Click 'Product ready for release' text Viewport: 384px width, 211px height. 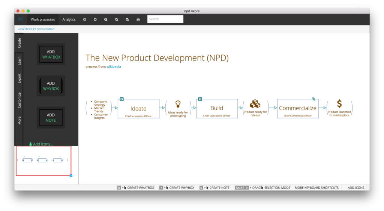click(255, 114)
